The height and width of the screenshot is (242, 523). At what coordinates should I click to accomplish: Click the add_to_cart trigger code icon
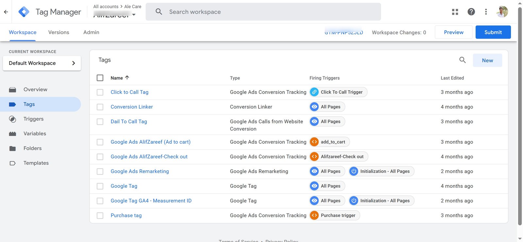click(314, 142)
